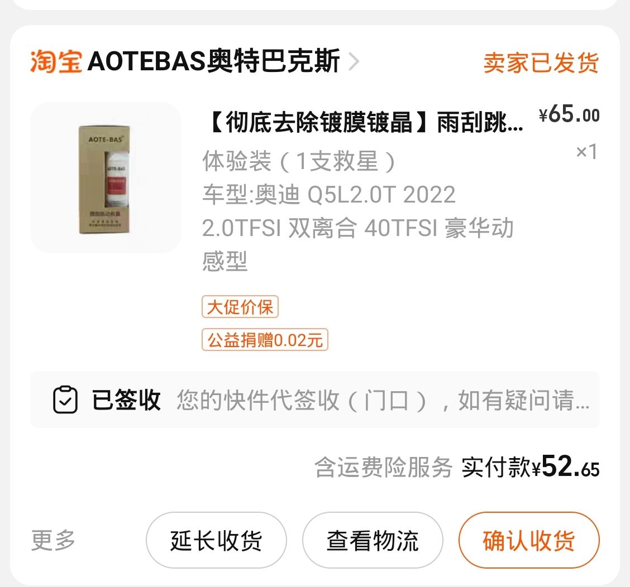Open the 已签收 delivery status
Viewport: 630px width, 587px height.
point(126,400)
